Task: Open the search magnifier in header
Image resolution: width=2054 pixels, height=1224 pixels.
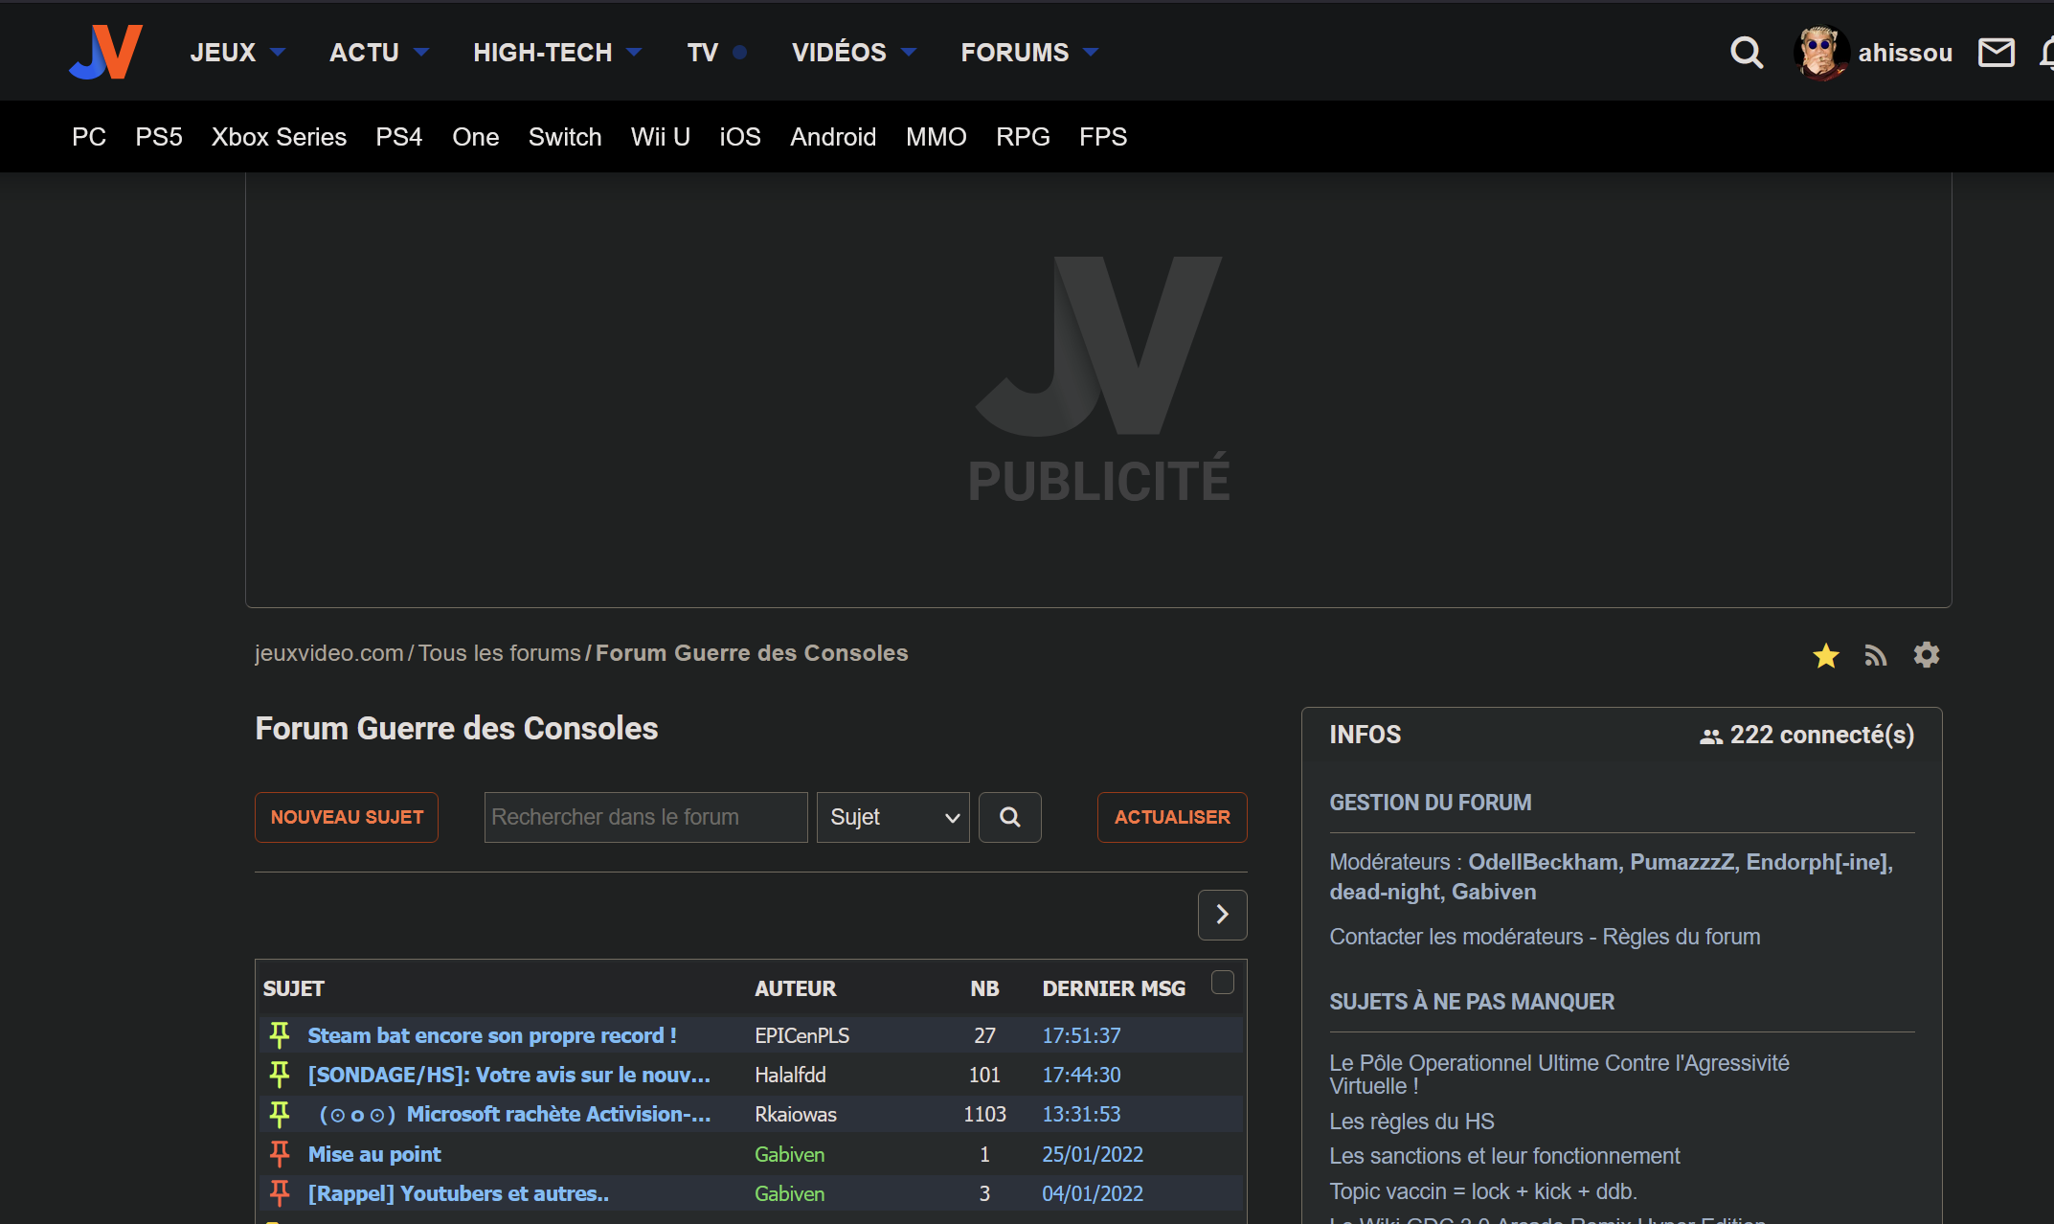Action: coord(1746,53)
